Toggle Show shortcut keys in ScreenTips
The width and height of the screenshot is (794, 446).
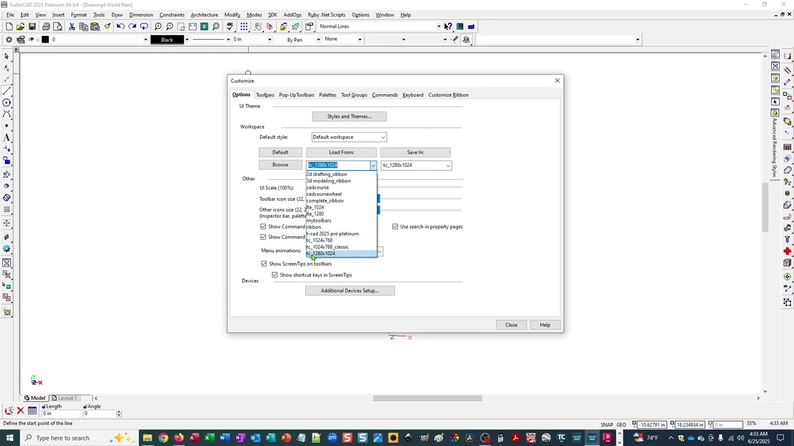pos(275,275)
